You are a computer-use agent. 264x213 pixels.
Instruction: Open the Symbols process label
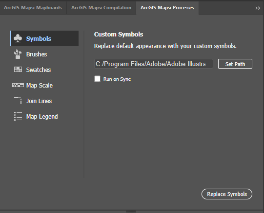[39, 39]
